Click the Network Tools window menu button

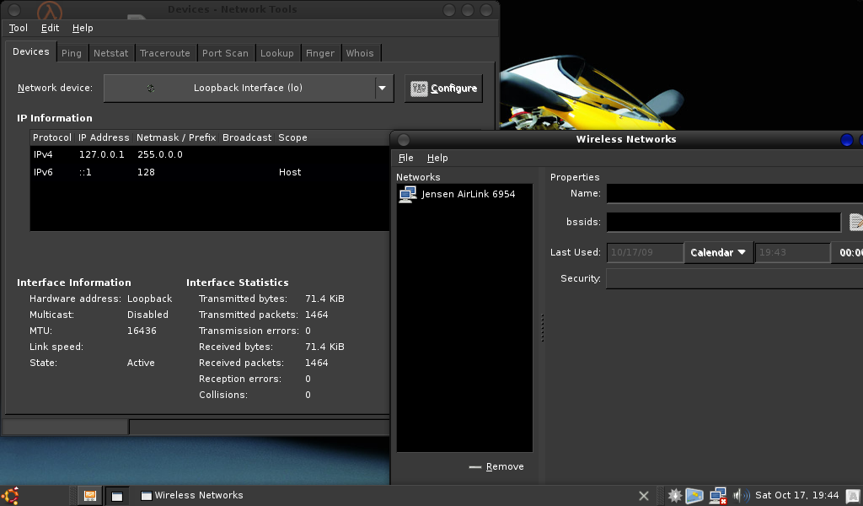pos(15,9)
